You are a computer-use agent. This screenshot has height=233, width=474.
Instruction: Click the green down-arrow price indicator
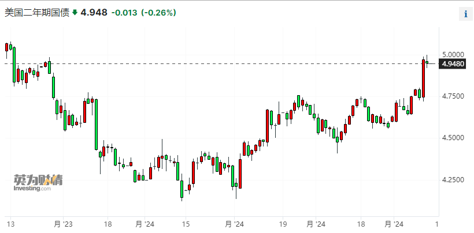coord(74,13)
